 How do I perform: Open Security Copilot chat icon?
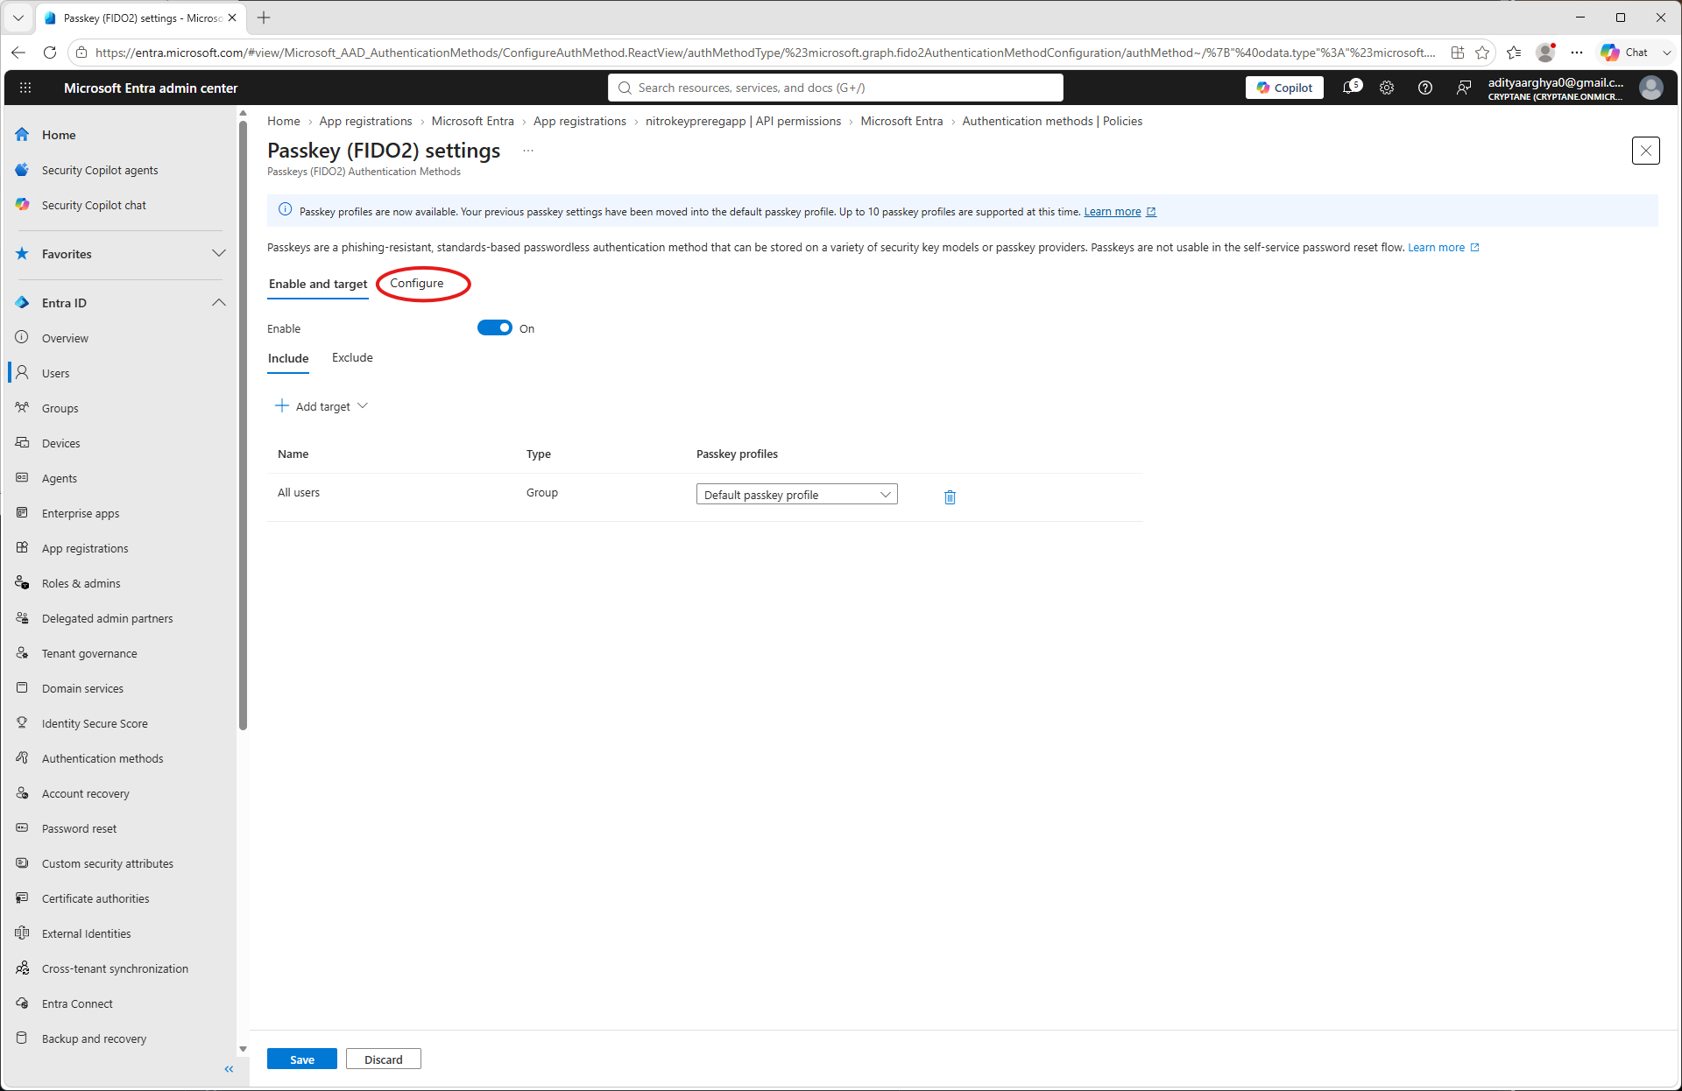22,205
